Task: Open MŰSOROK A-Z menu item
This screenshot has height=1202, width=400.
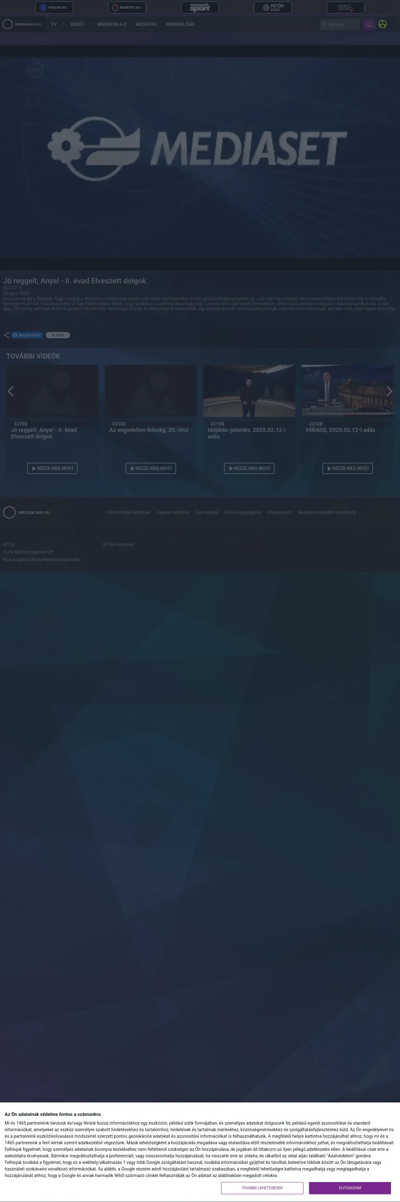Action: click(x=112, y=24)
